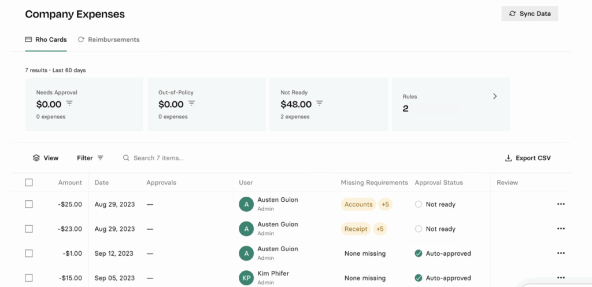Screen dimensions: 592x287
Task: Open the Filter dropdown
Action: (x=90, y=158)
